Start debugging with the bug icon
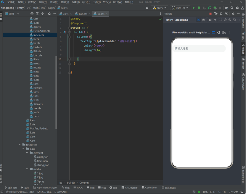This screenshot has height=194, width=246. (199, 8)
